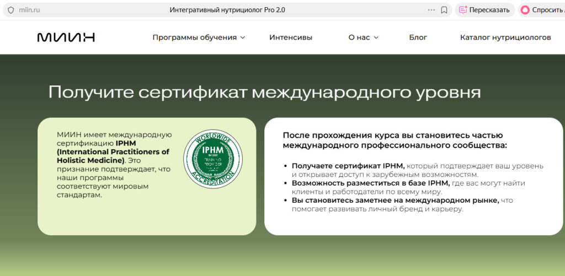The image size is (565, 276).
Task: Click text Возможность разместиться в базе IPHM
Action: [x=370, y=183]
